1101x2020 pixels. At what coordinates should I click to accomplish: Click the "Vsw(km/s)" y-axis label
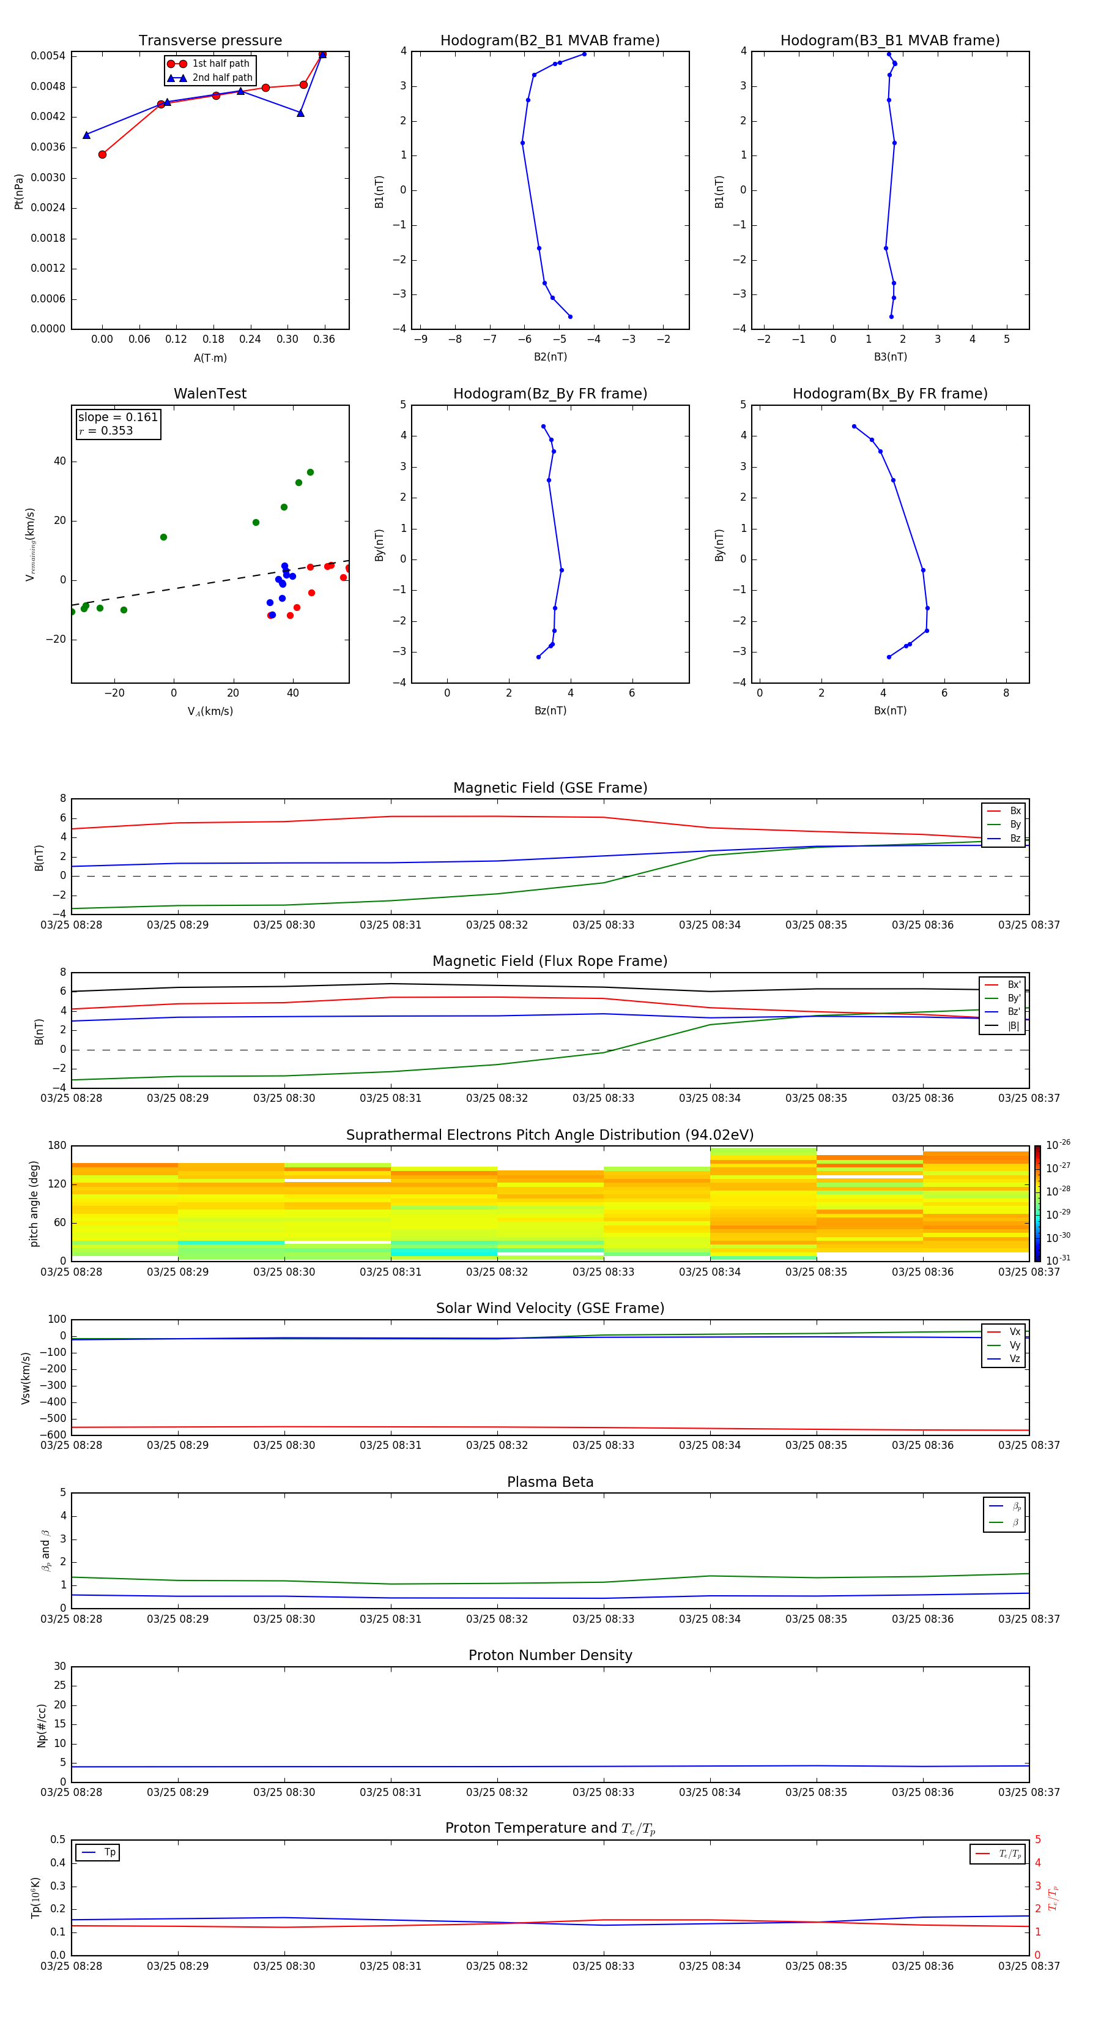point(25,1377)
